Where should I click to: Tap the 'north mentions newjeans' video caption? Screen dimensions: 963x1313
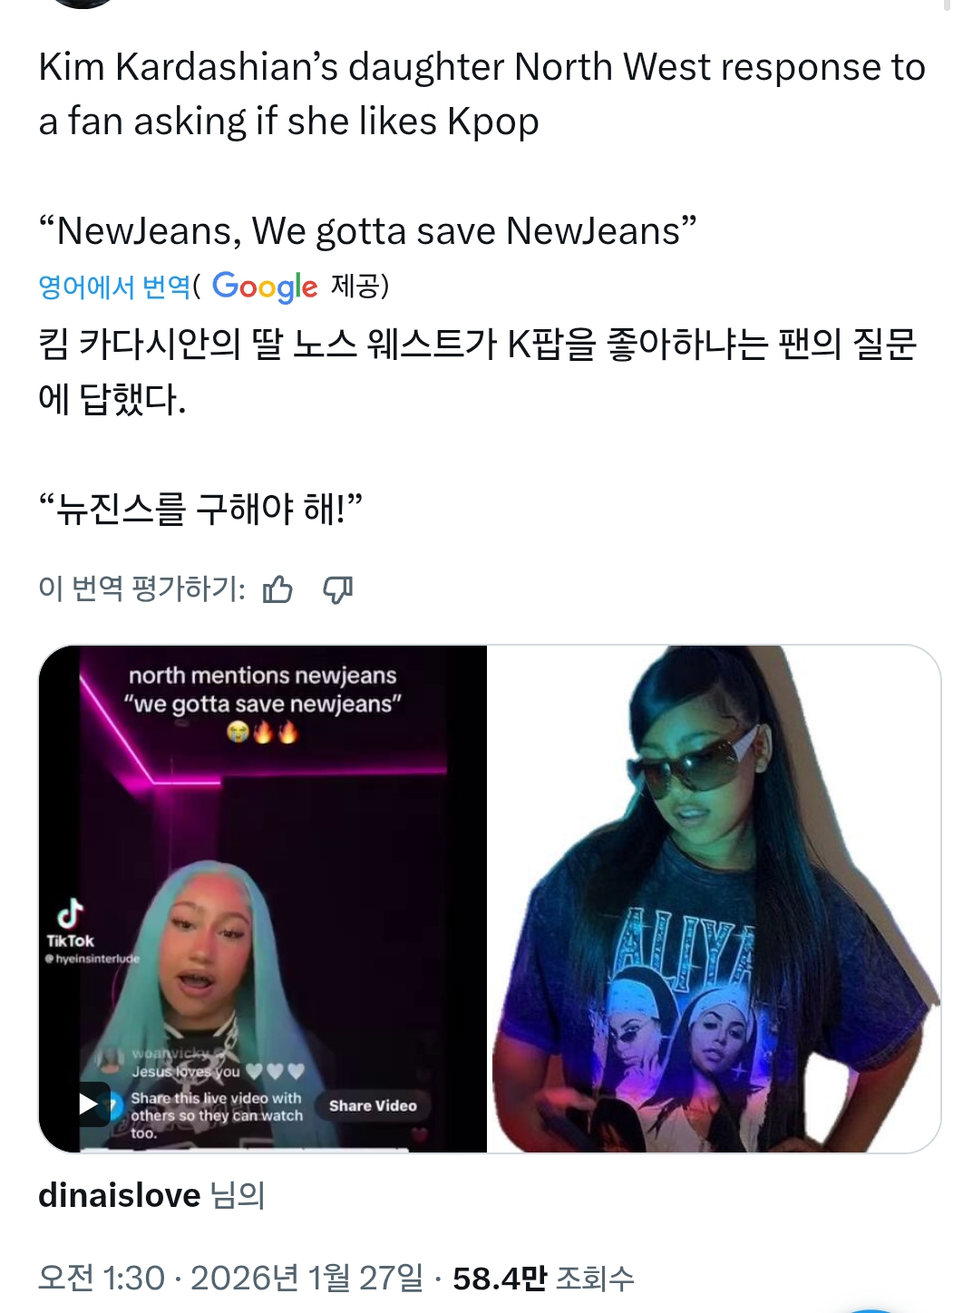tap(262, 676)
